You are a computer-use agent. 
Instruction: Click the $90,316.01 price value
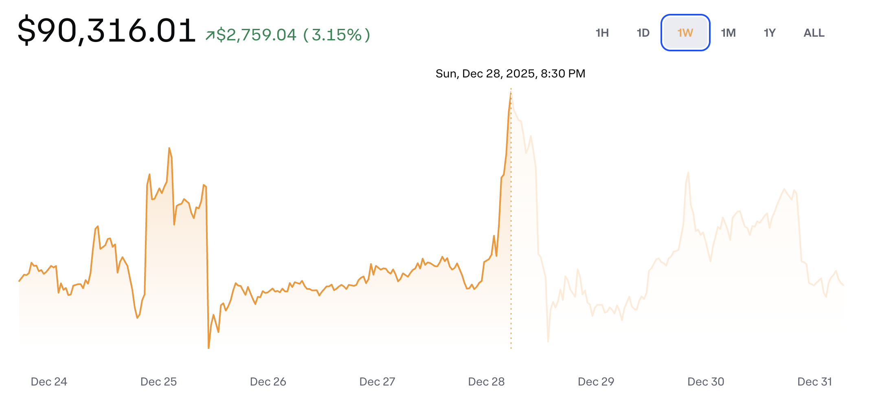106,30
